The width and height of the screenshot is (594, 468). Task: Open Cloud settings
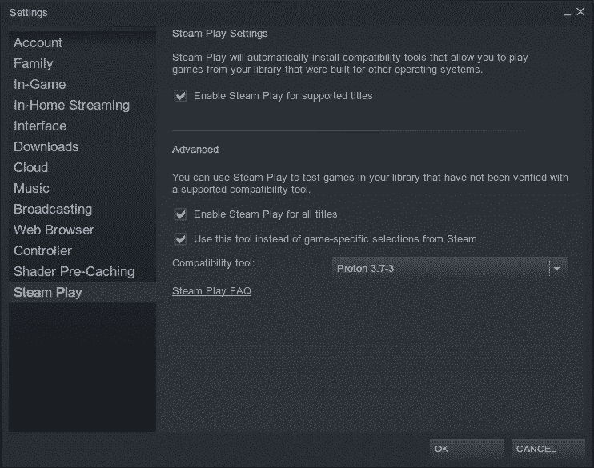[x=30, y=167]
